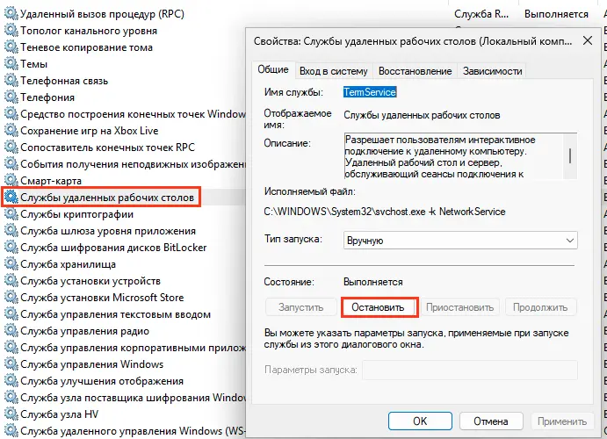The width and height of the screenshot is (607, 439).
Task: Click gear icon of Службы криптографии
Action: coord(11,214)
